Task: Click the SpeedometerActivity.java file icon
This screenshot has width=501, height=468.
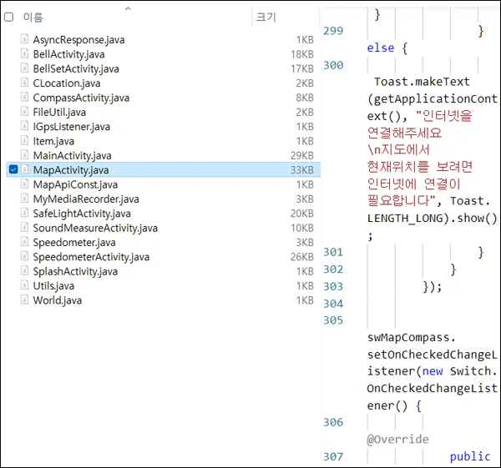Action: click(x=24, y=256)
